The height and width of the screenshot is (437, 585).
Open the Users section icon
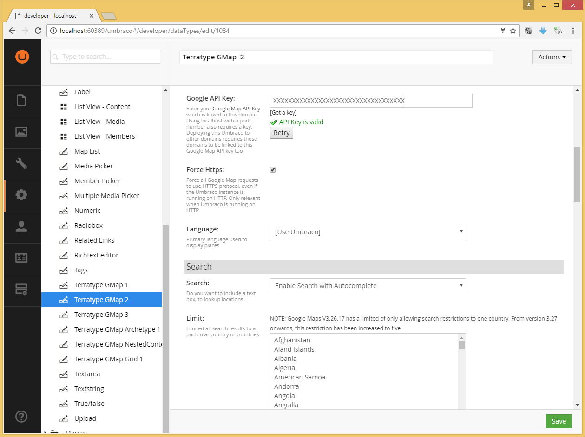[22, 226]
